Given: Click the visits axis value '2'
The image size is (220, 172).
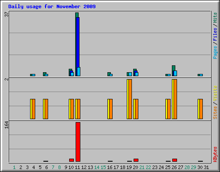Looking at the screenshot, I should click(x=6, y=79).
